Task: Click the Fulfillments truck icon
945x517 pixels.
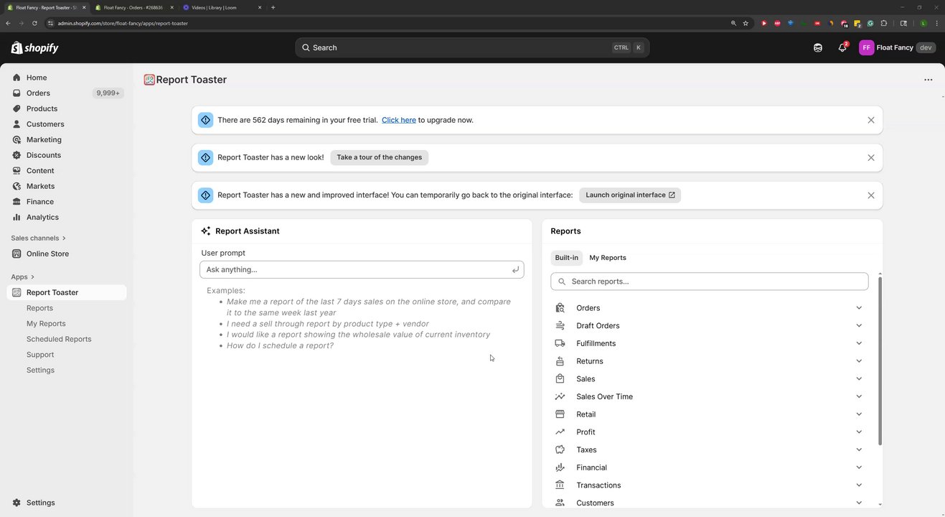Action: coord(560,343)
